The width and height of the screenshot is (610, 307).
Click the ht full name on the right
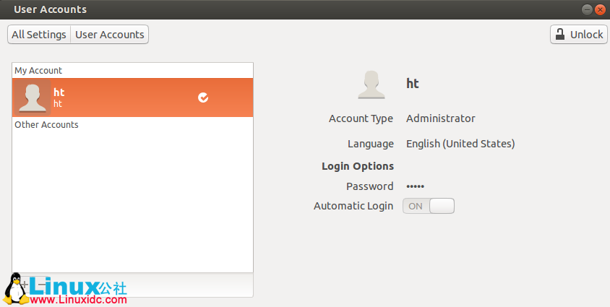(413, 84)
